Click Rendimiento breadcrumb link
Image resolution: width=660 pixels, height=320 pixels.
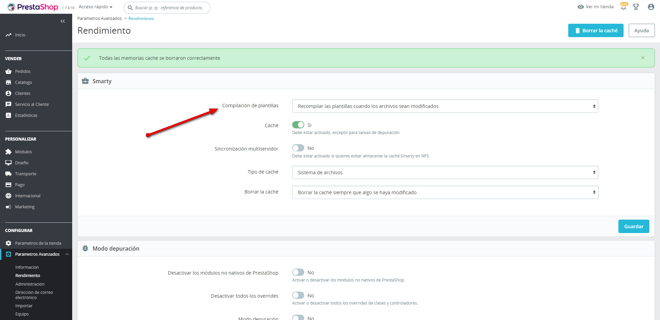coord(141,19)
